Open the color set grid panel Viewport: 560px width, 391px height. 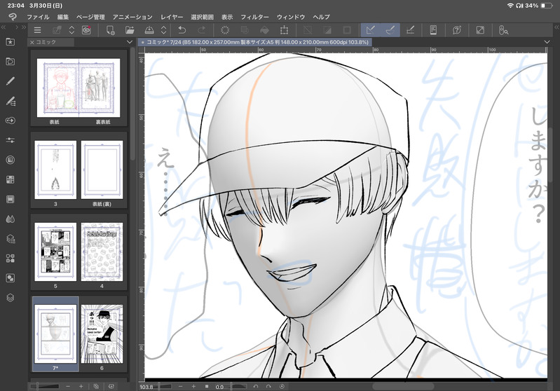pyautogui.click(x=11, y=179)
